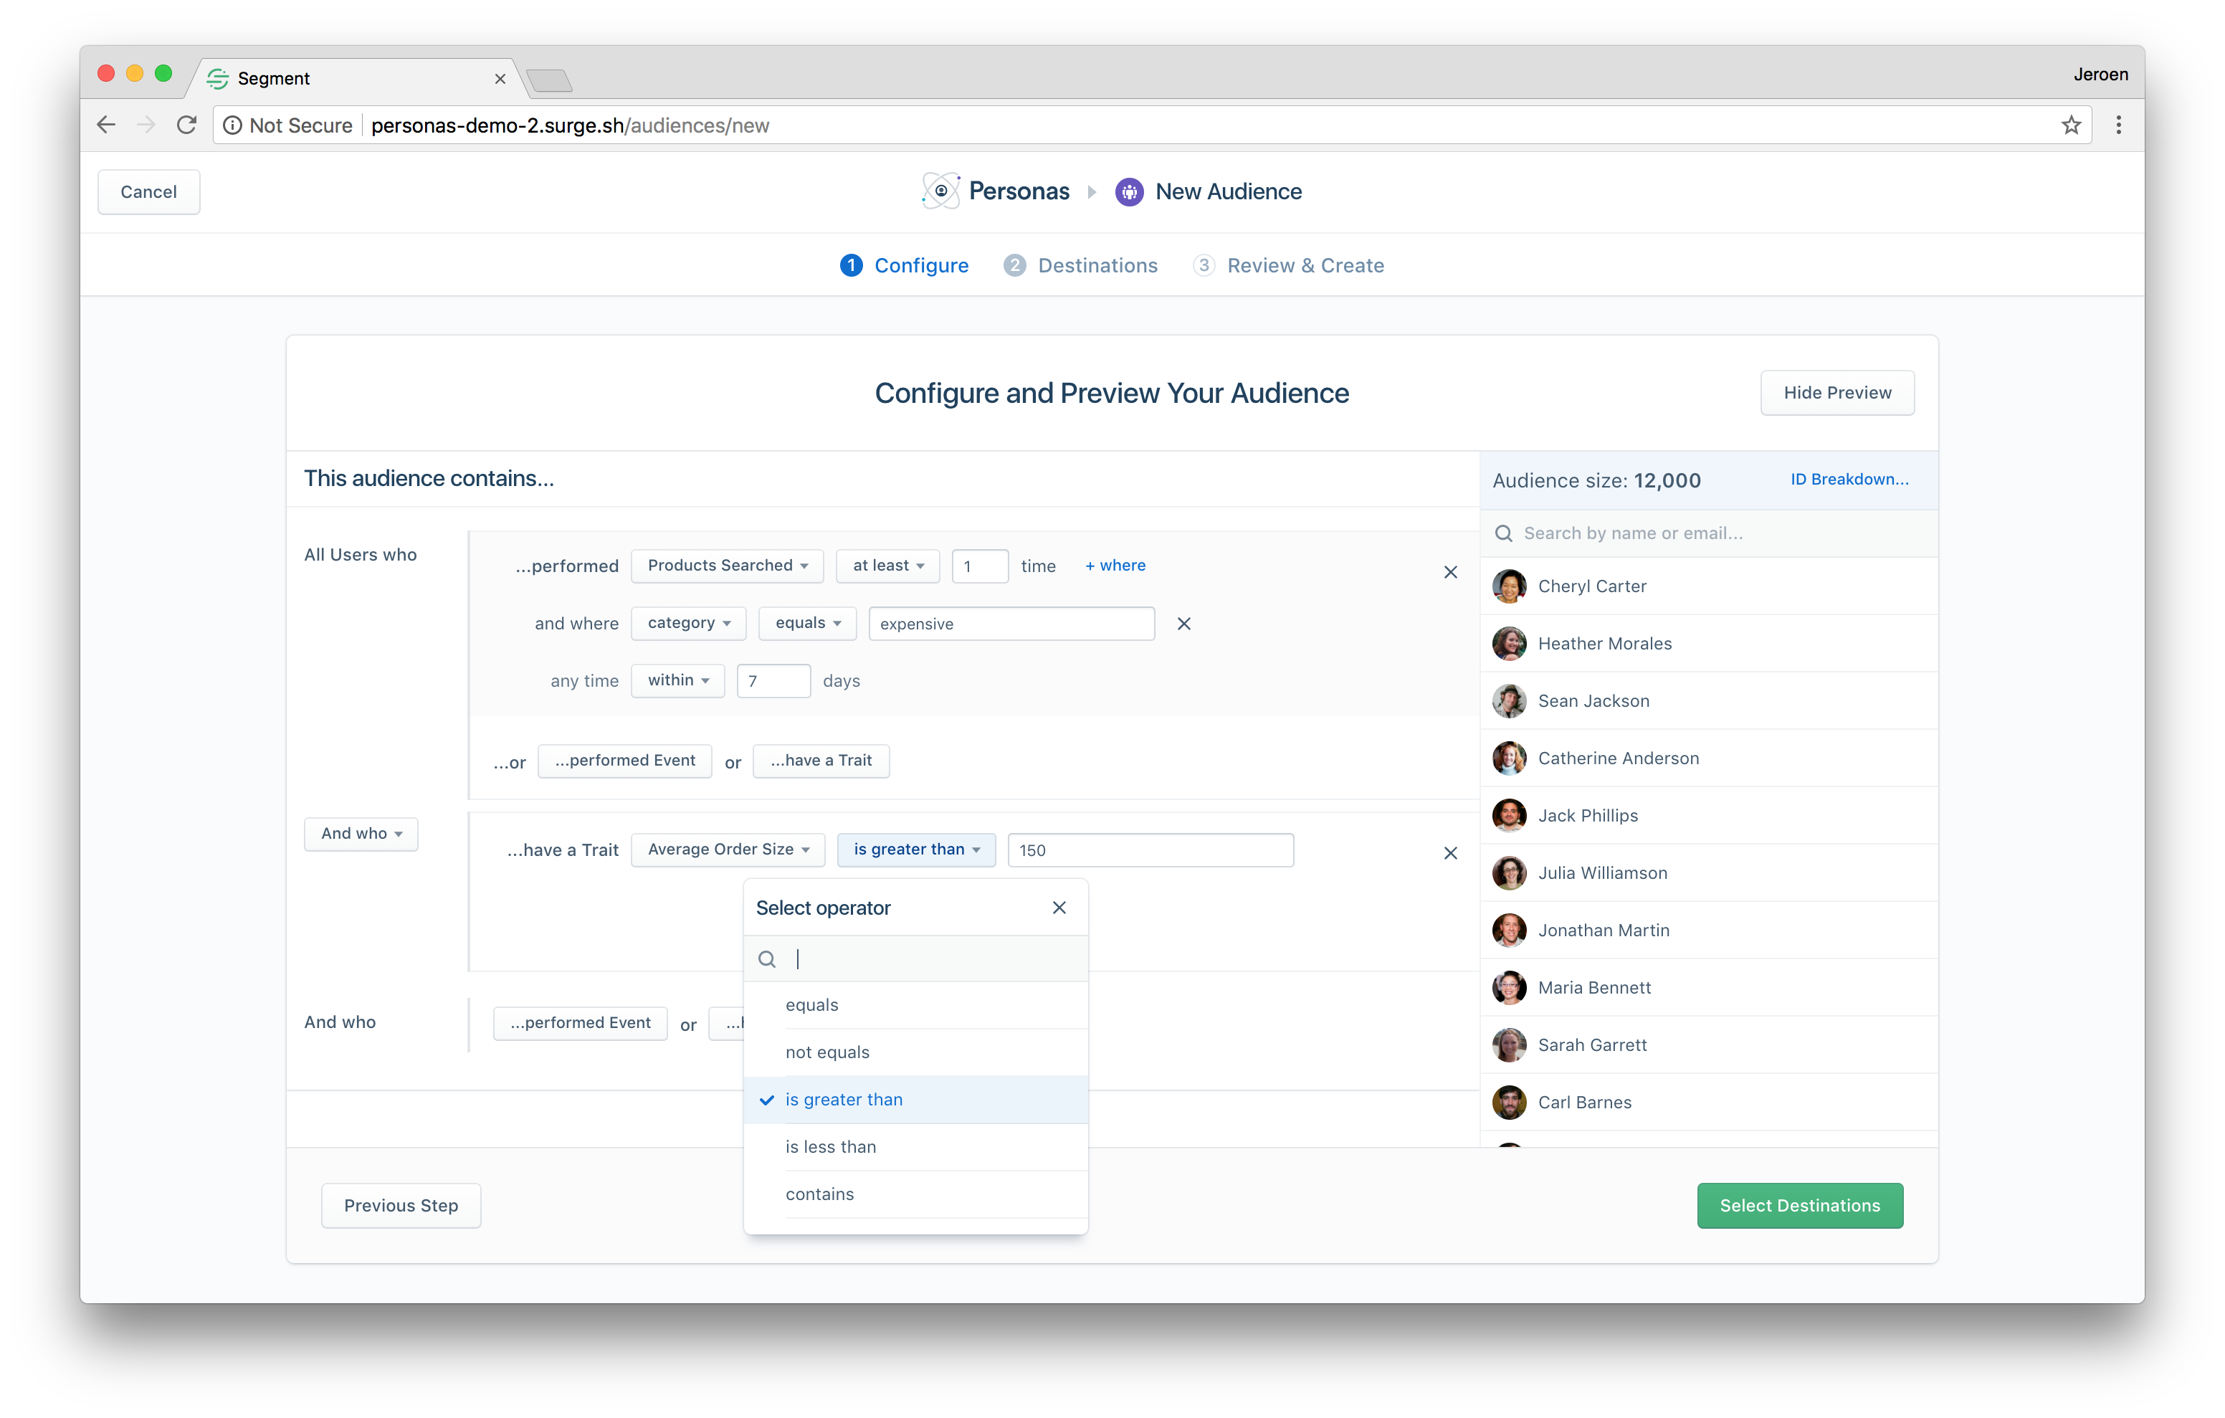This screenshot has width=2225, height=1418.
Task: Click the Personas atom logo icon
Action: 940,191
